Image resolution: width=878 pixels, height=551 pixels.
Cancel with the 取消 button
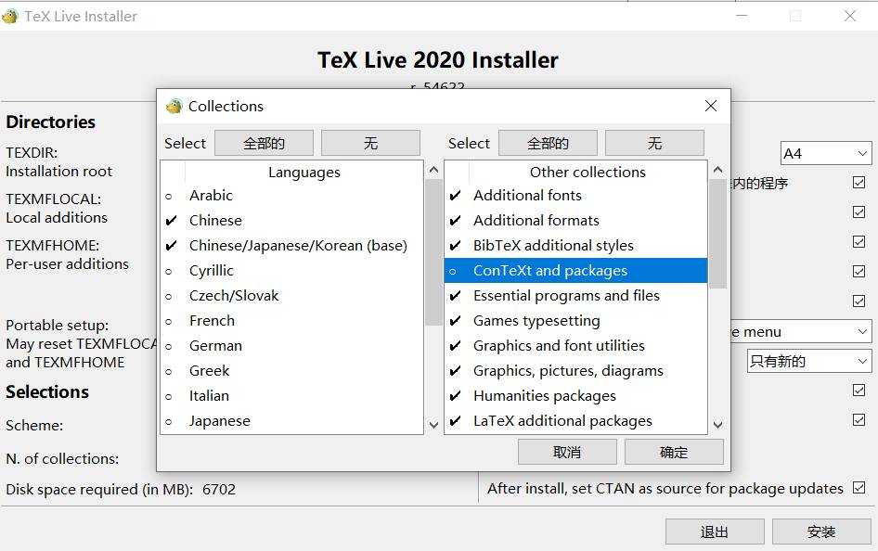(x=567, y=452)
